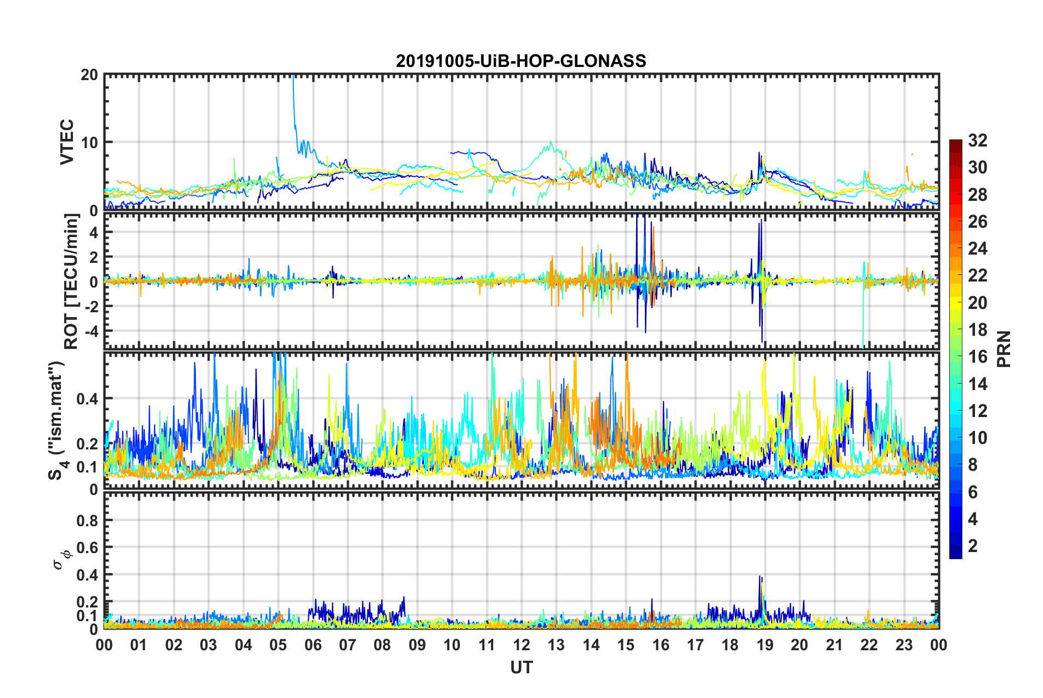Click UT axis tick label 15
This screenshot has width=1043, height=698.
(626, 645)
